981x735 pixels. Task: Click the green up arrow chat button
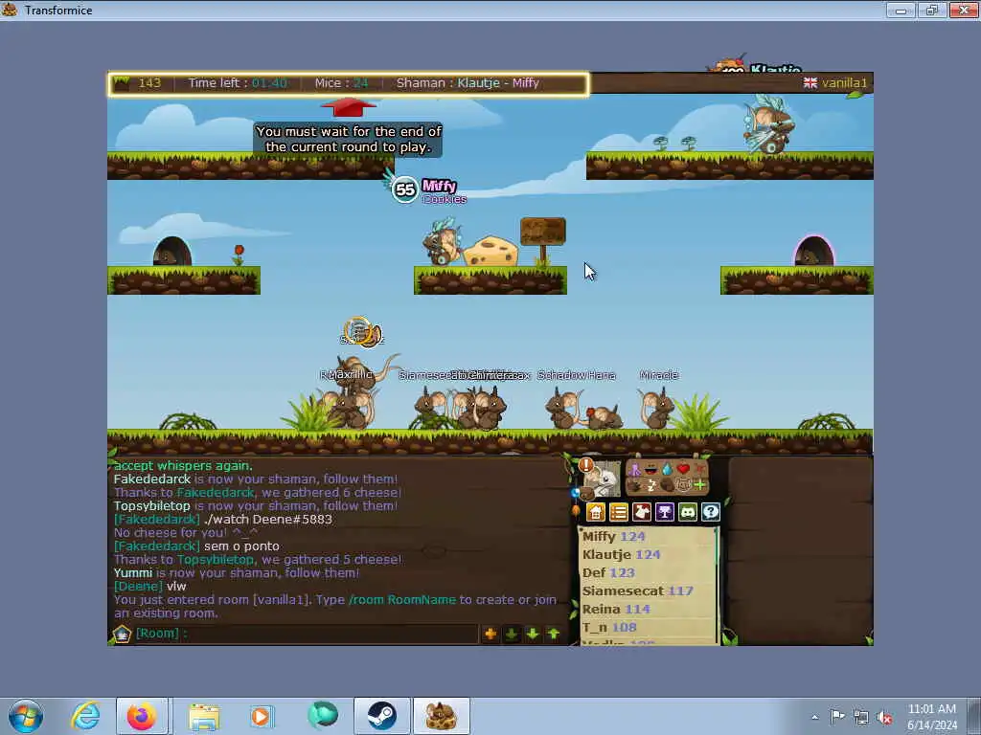tap(554, 634)
